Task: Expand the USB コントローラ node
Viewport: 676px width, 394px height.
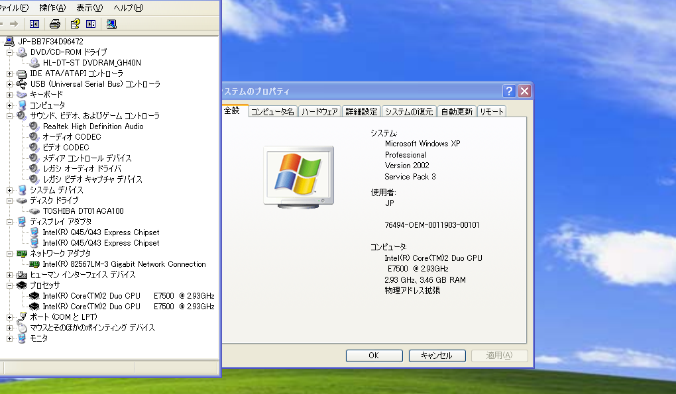Action: click(9, 84)
